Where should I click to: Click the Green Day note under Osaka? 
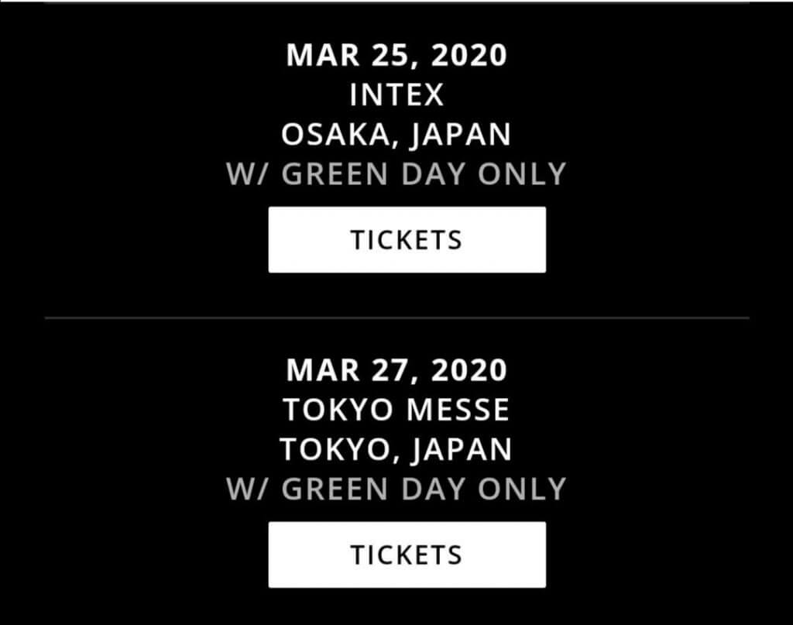[396, 174]
